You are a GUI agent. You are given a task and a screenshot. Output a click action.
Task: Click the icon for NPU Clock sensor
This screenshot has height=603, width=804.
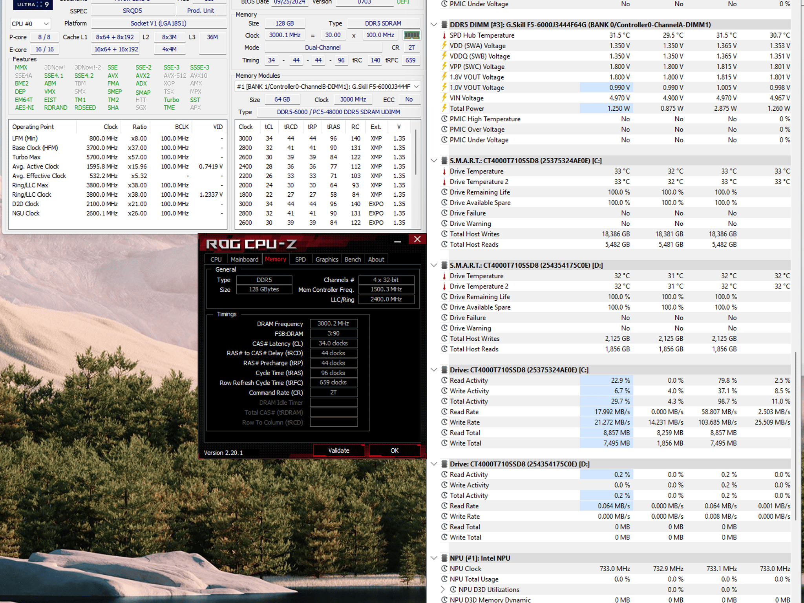[x=444, y=568]
